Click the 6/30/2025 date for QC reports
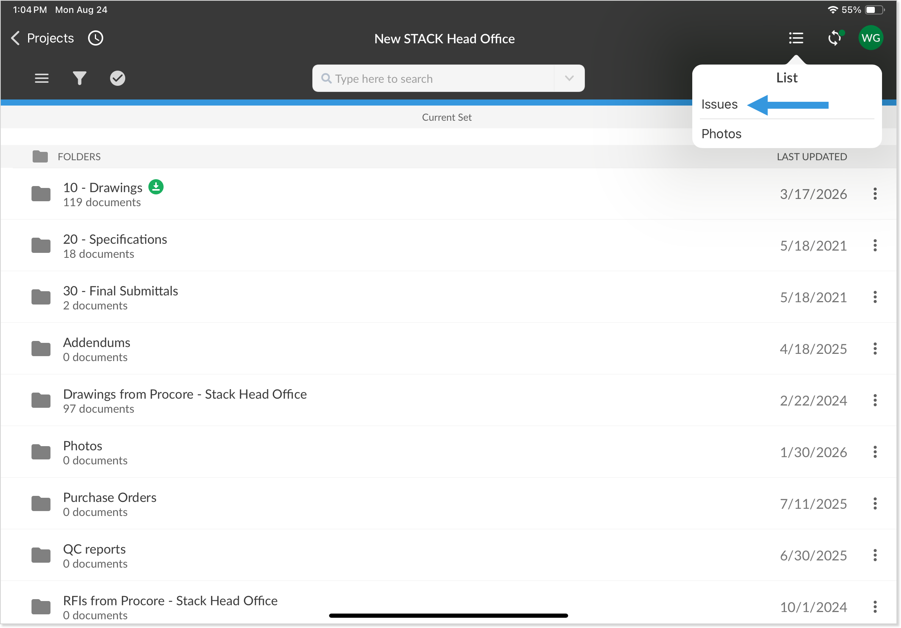Image resolution: width=901 pixels, height=628 pixels. (813, 556)
